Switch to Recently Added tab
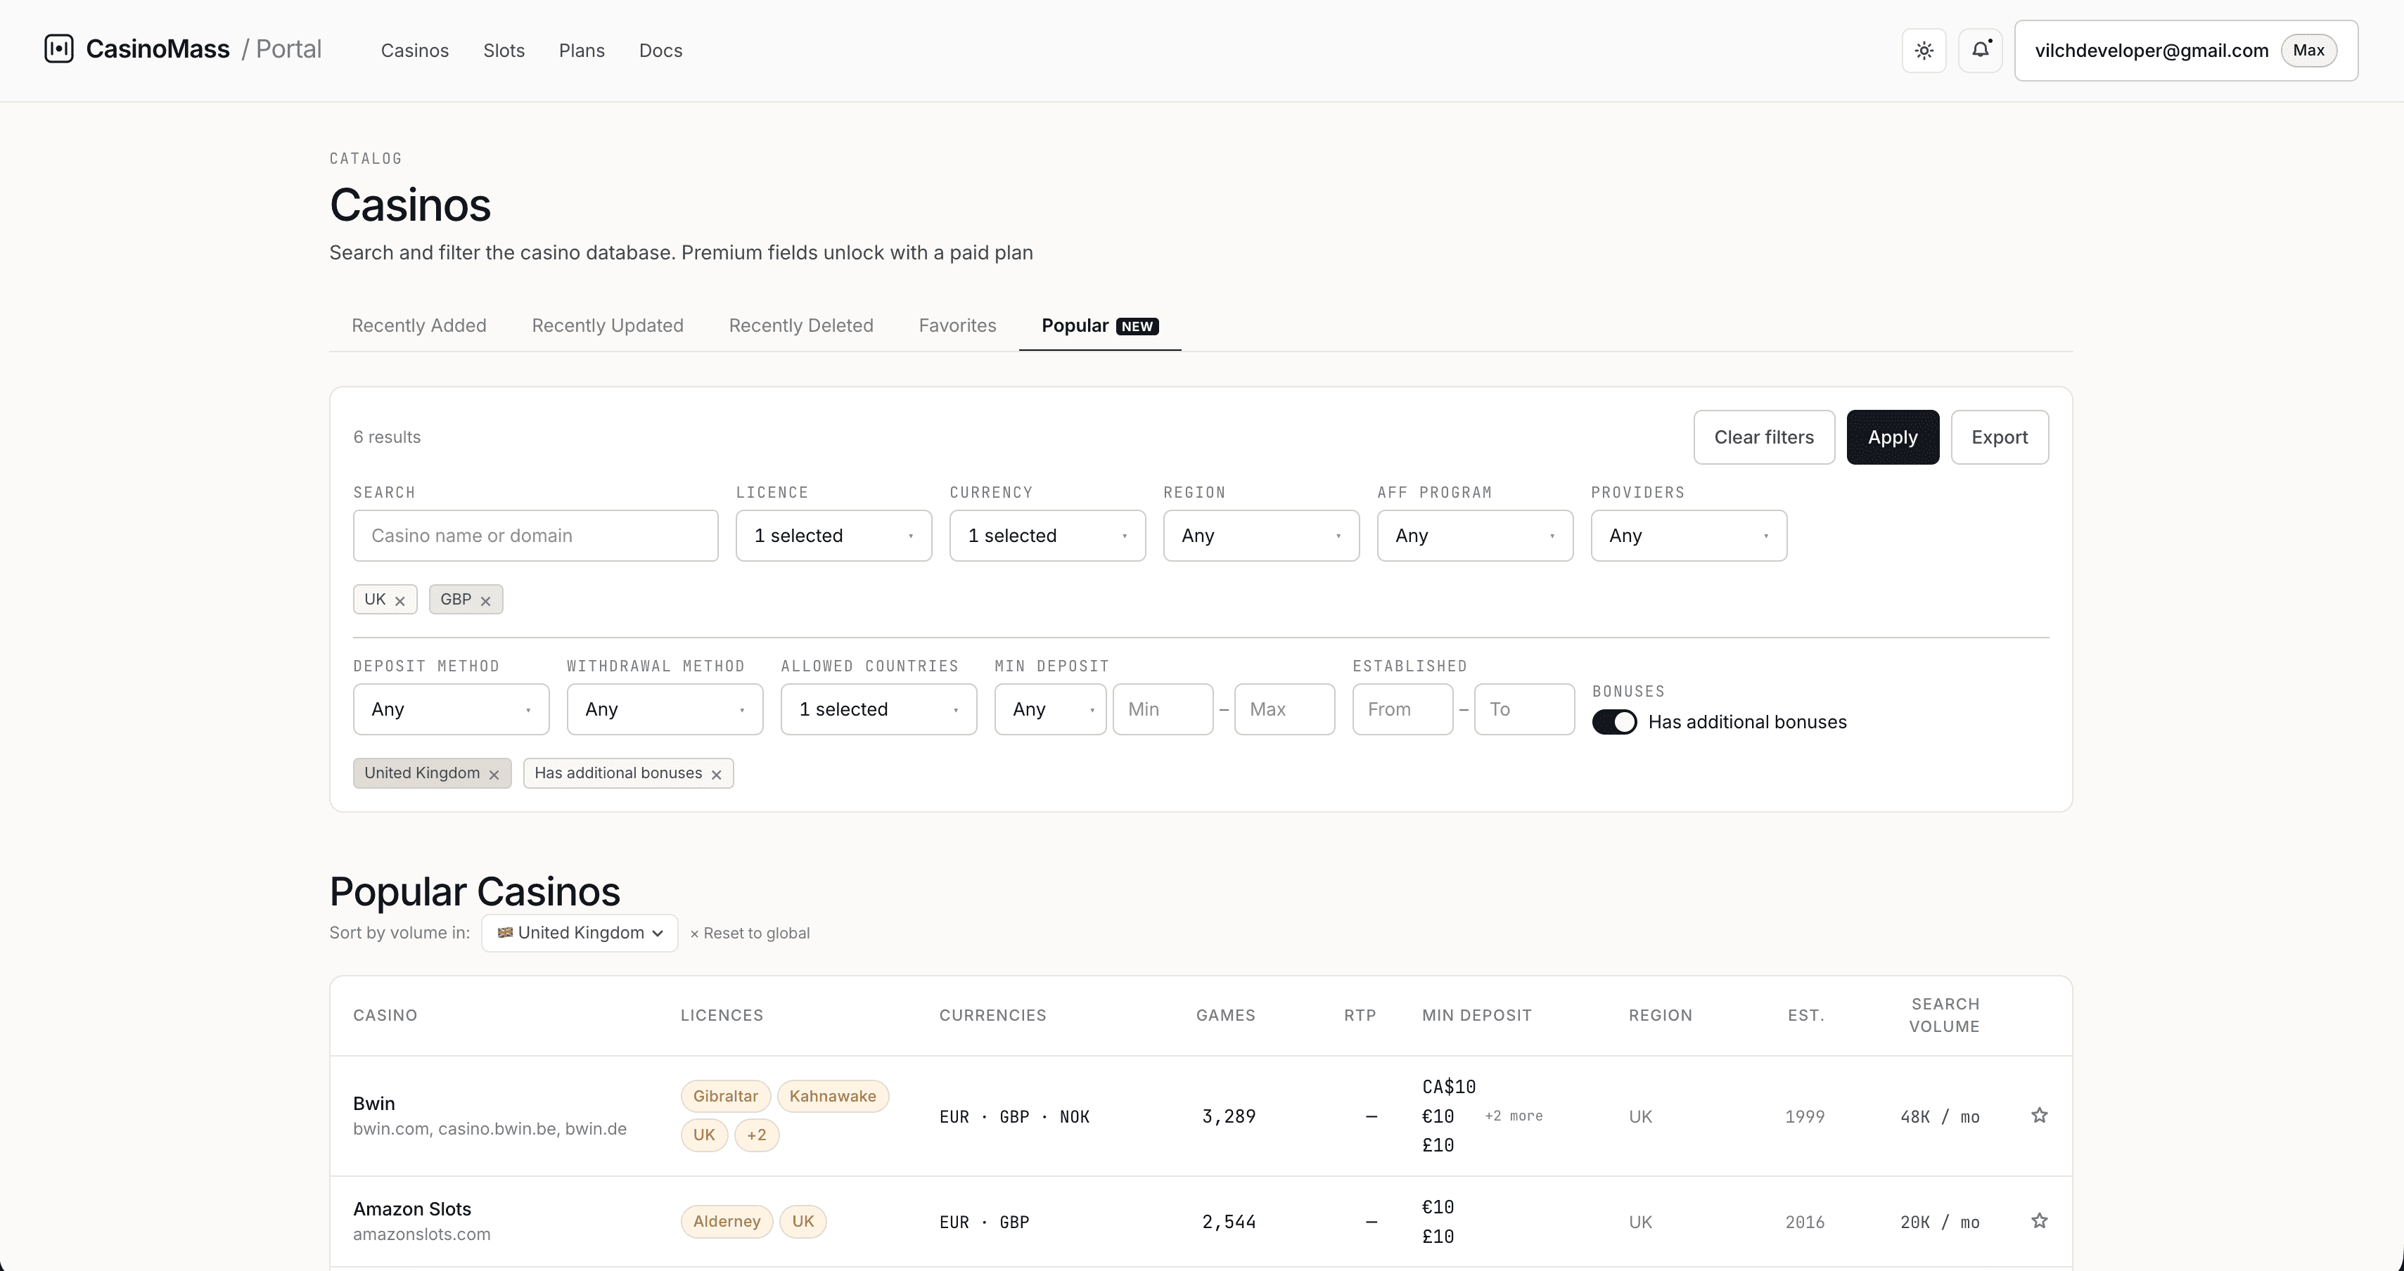 click(x=419, y=325)
